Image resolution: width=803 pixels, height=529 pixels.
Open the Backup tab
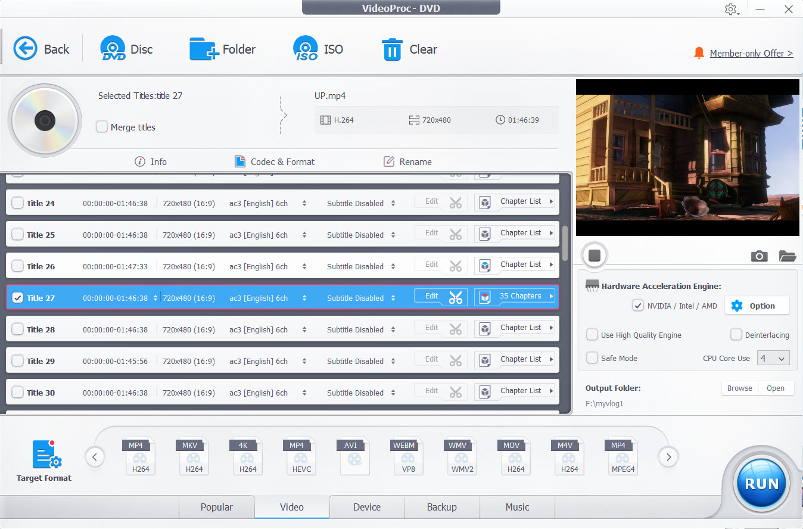[441, 507]
